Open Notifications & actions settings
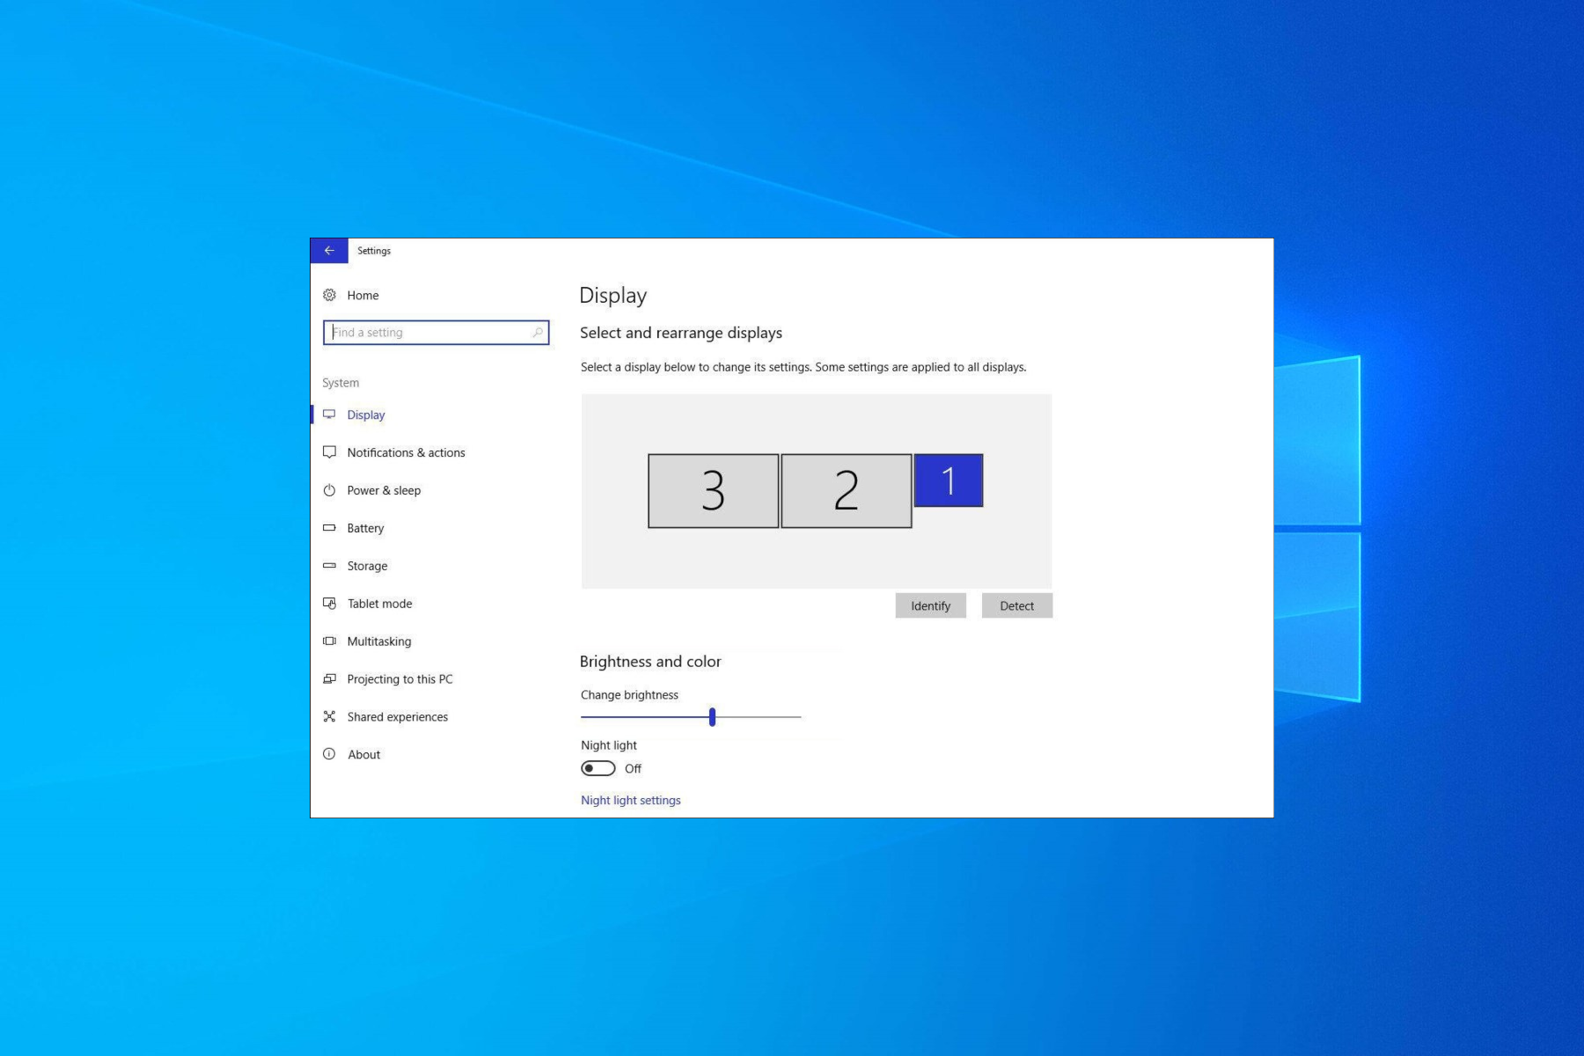The width and height of the screenshot is (1584, 1056). 406,453
